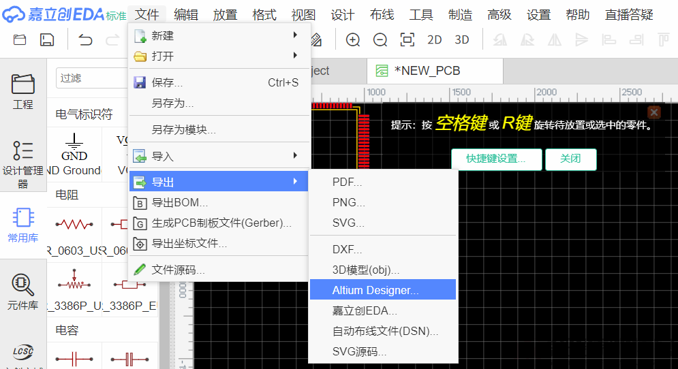Screen dimensions: 678x369
Task: Redo the last action
Action: (x=112, y=40)
